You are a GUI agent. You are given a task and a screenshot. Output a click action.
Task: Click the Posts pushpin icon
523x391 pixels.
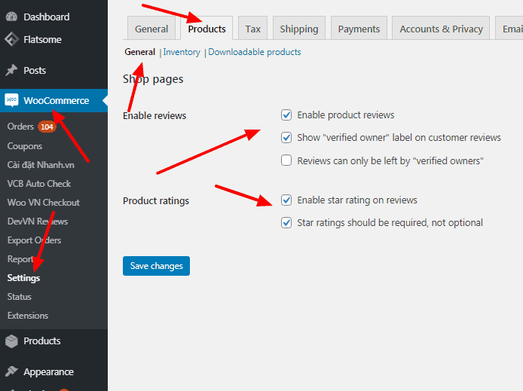(x=11, y=70)
